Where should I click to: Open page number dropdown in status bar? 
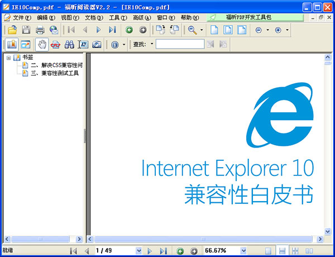click(x=139, y=250)
